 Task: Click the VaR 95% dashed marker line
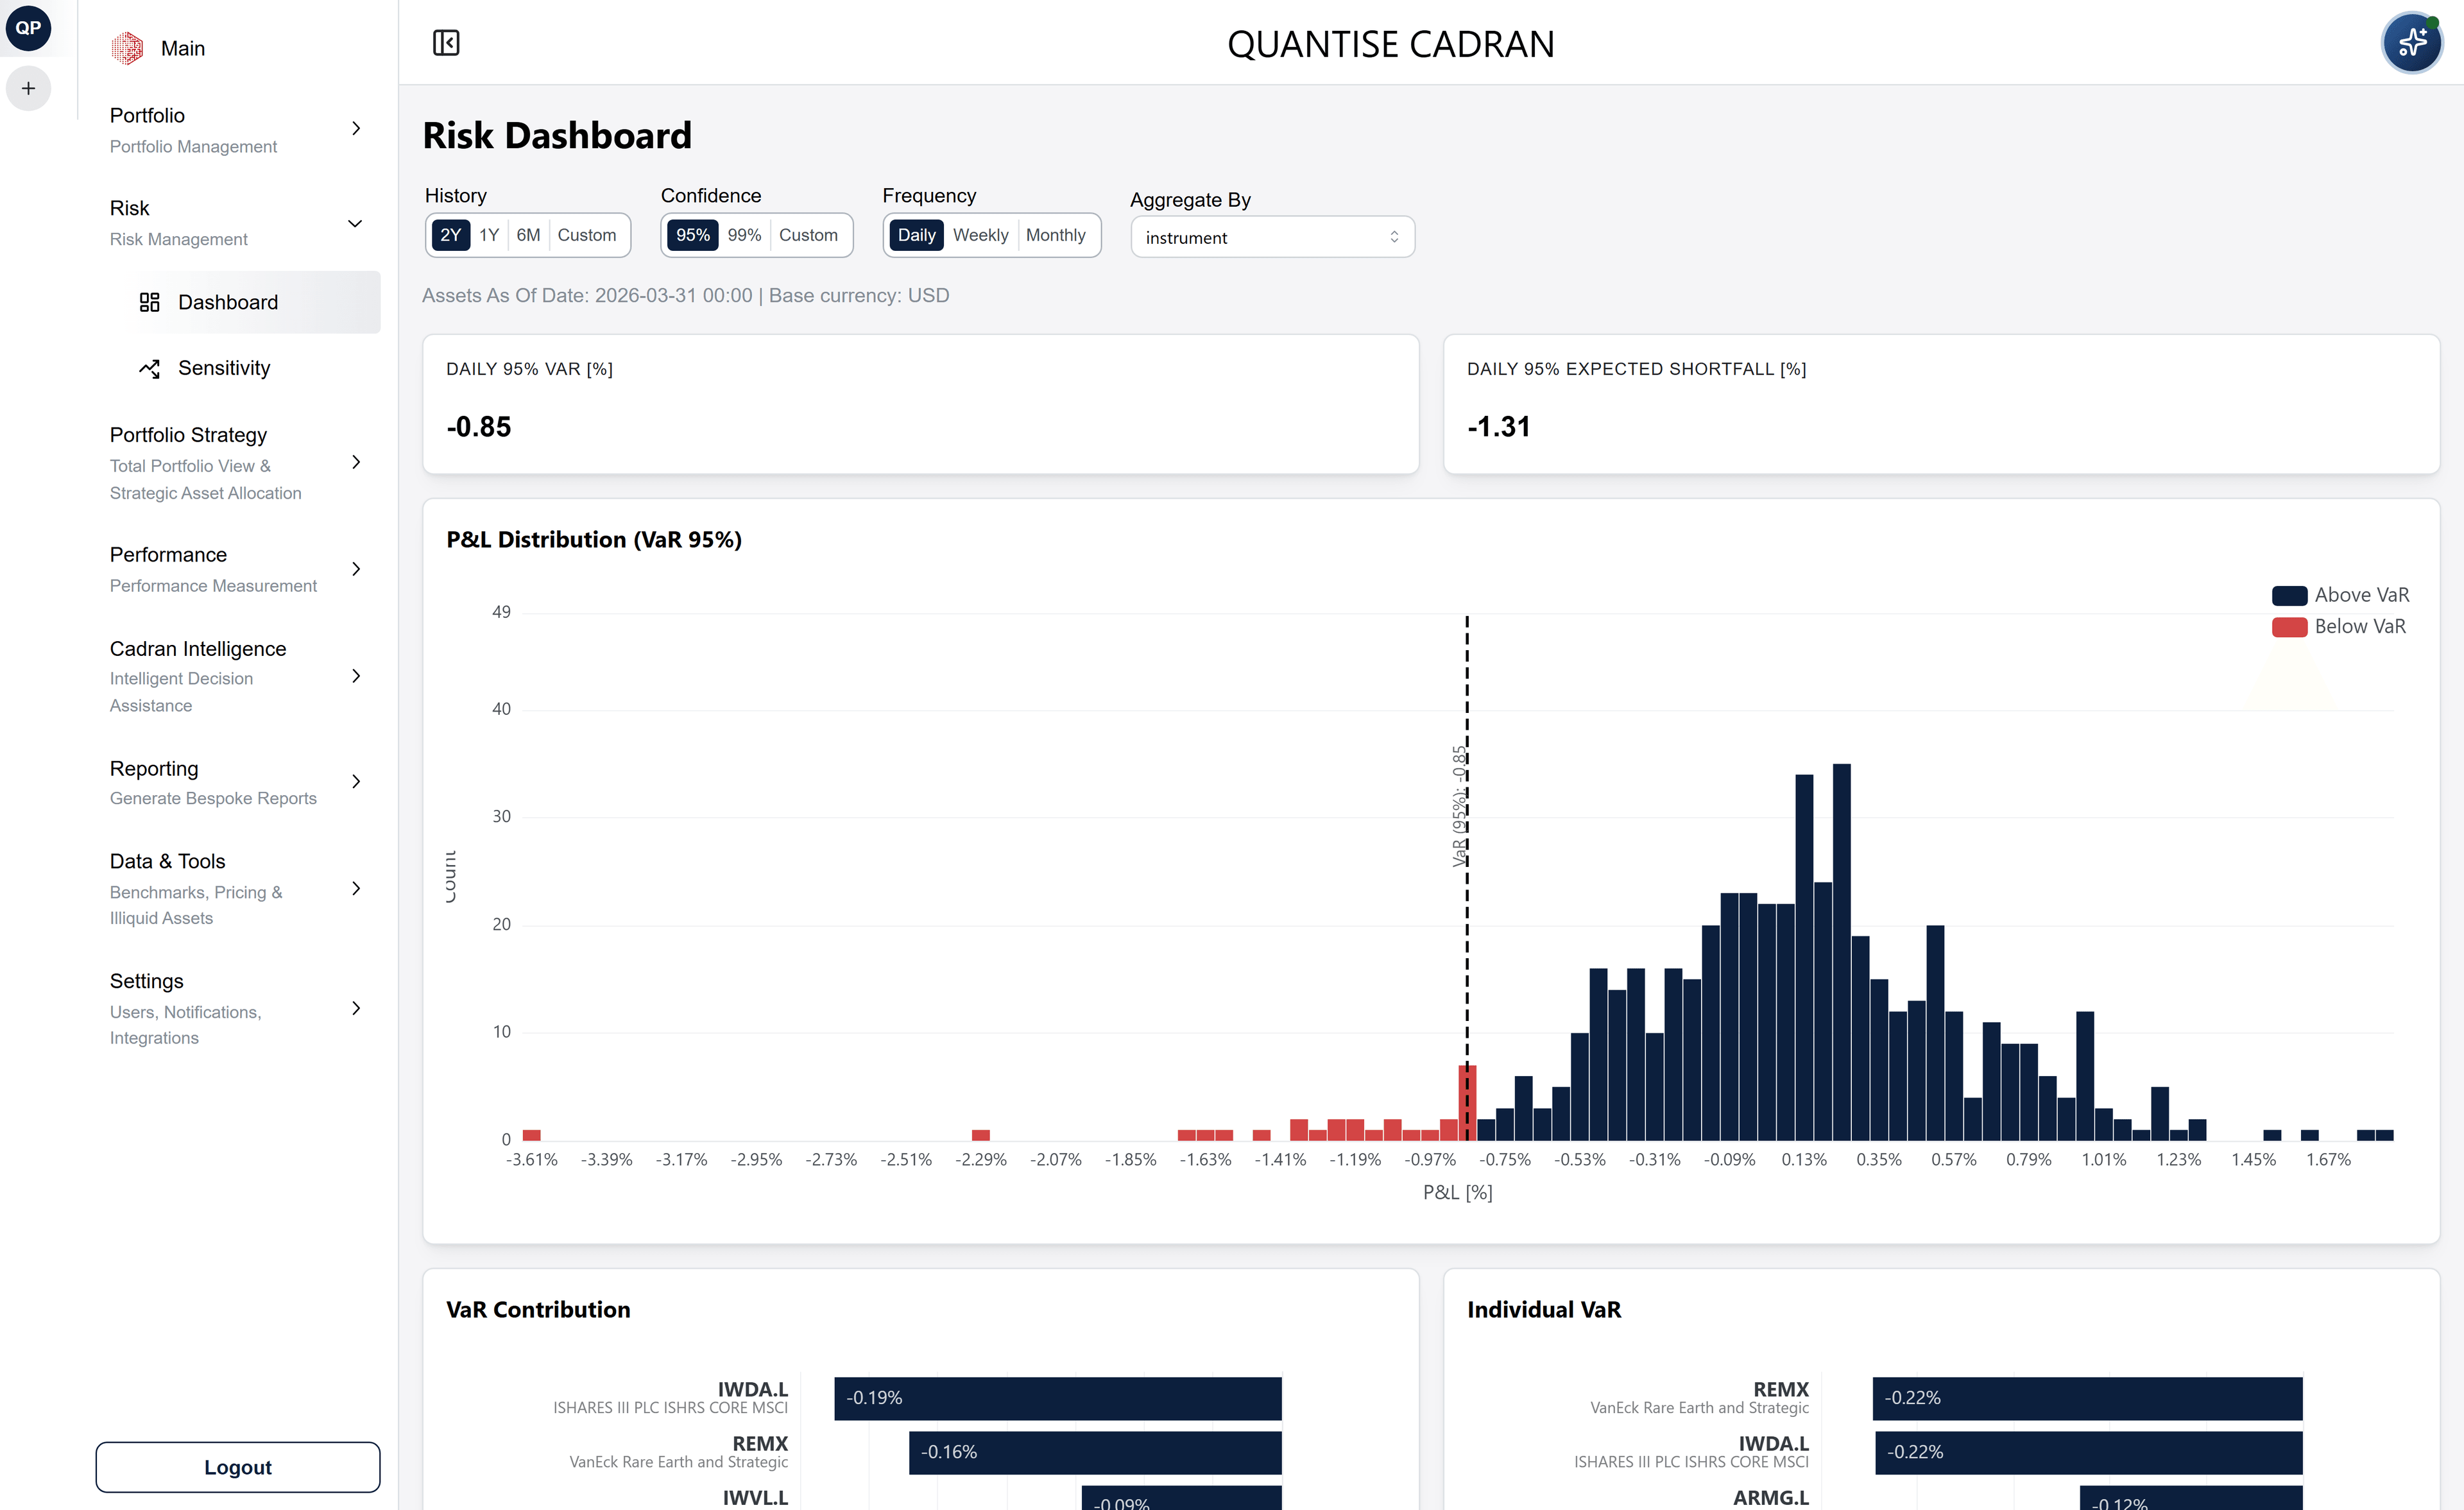point(1467,878)
